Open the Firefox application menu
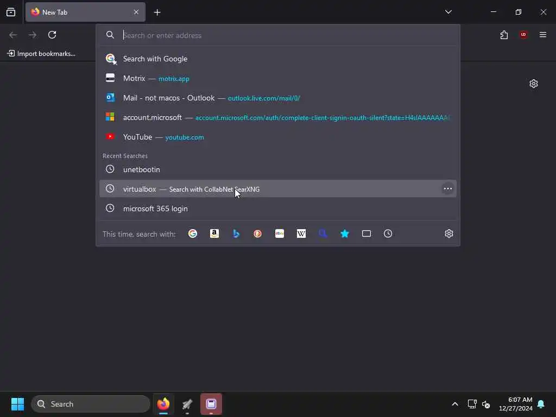 (543, 35)
